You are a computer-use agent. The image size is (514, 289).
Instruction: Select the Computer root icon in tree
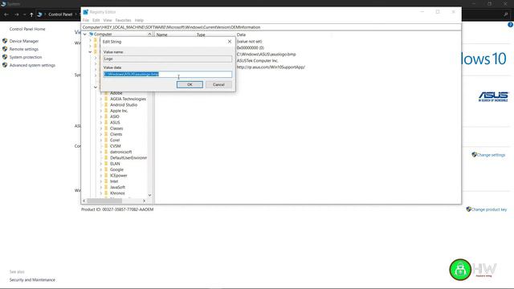tap(91, 34)
